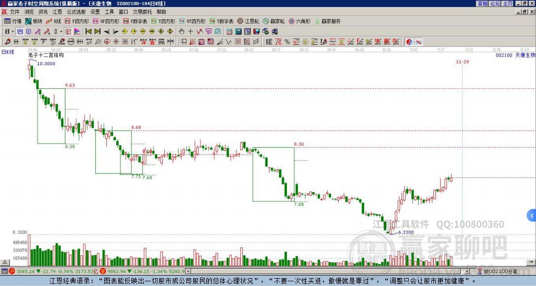Click the 6.3300 low price label
536x286 pixels.
pos(406,232)
